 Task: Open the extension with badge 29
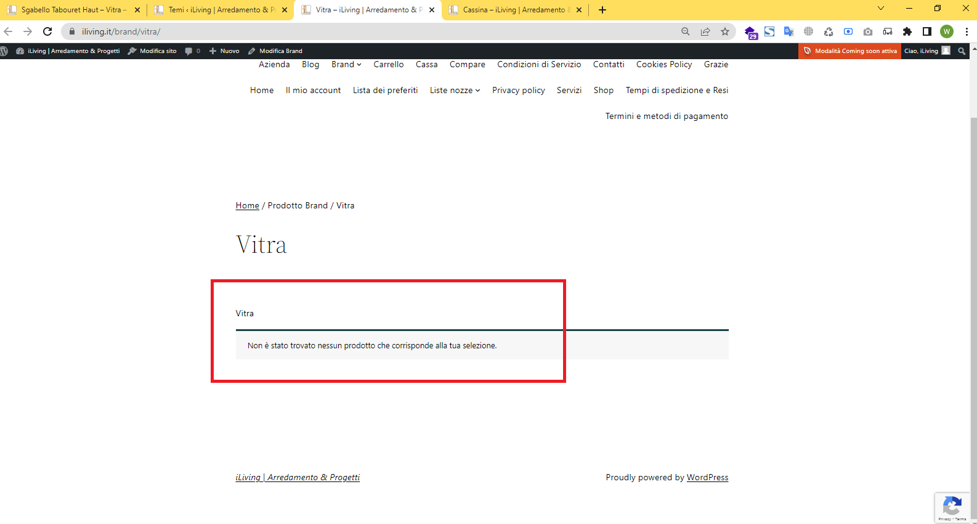tap(750, 33)
